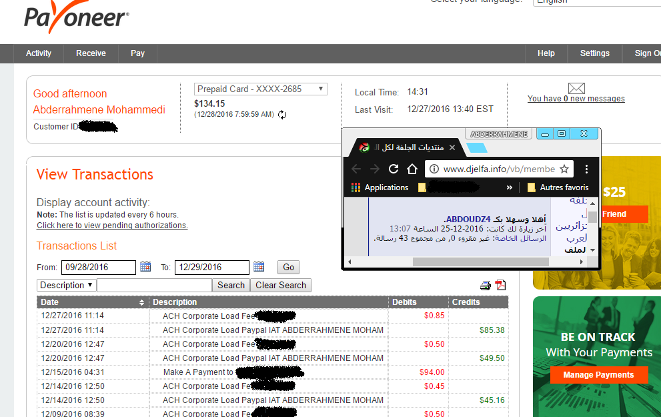Select the $0.85 debit amount
Screen dimensions: 661x417
(434, 316)
